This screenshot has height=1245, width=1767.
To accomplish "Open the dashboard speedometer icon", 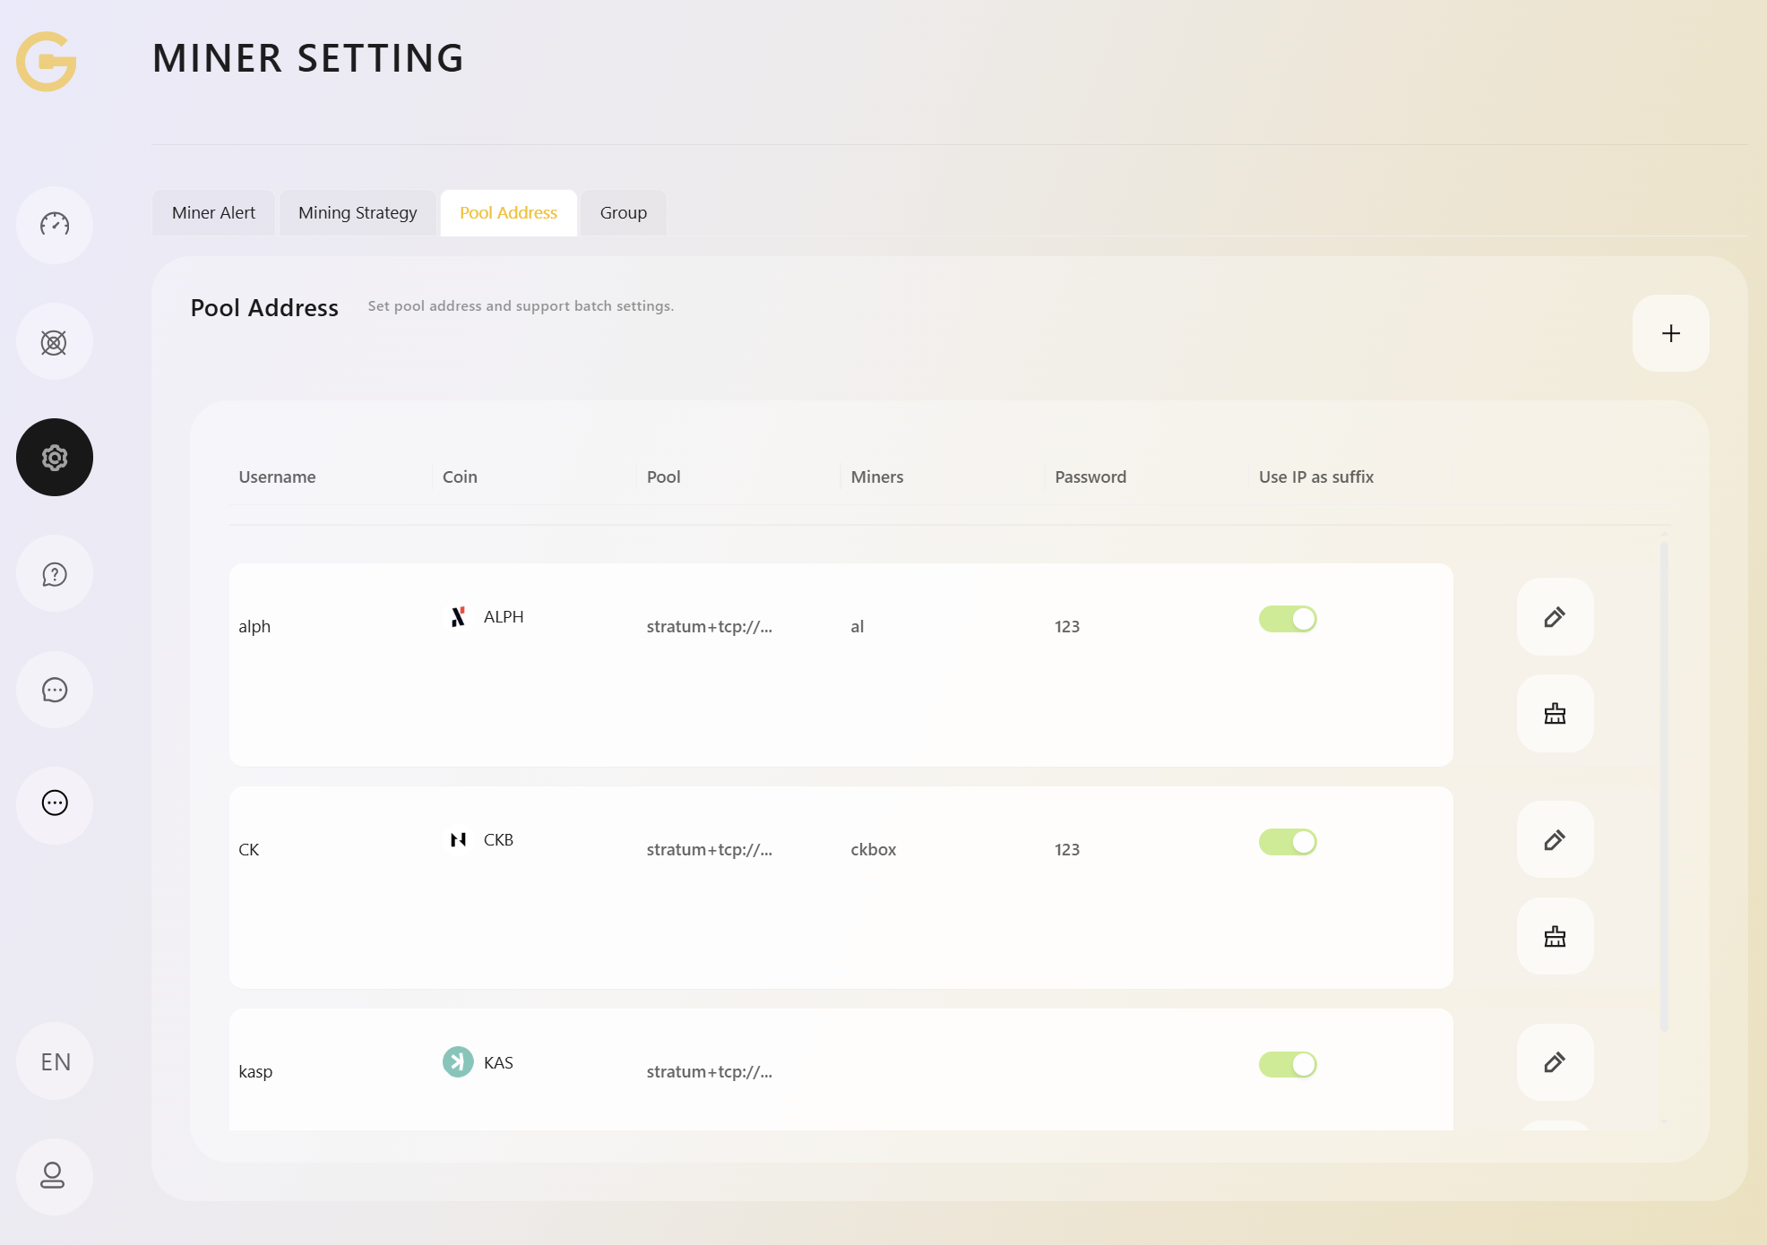I will coord(55,225).
